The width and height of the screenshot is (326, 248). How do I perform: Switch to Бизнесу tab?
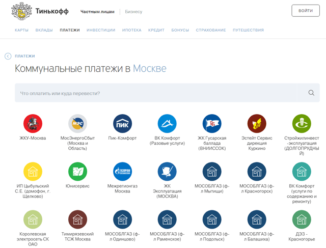pos(133,12)
